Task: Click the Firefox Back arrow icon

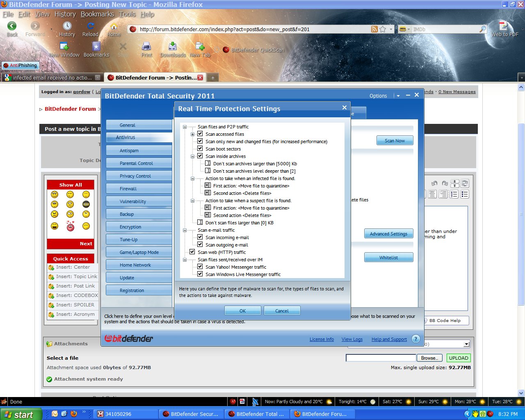Action: [12, 26]
